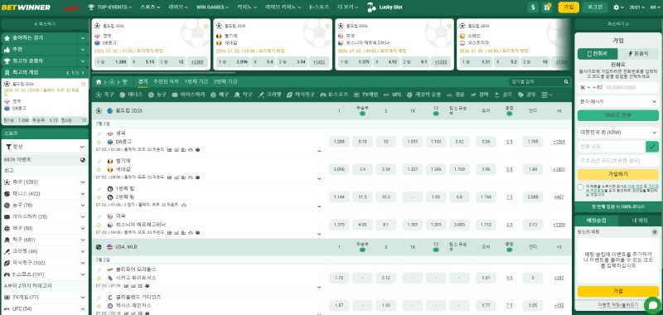Open the E-sports header menu
Screen dimensions: 663x315
(x=319, y=7)
